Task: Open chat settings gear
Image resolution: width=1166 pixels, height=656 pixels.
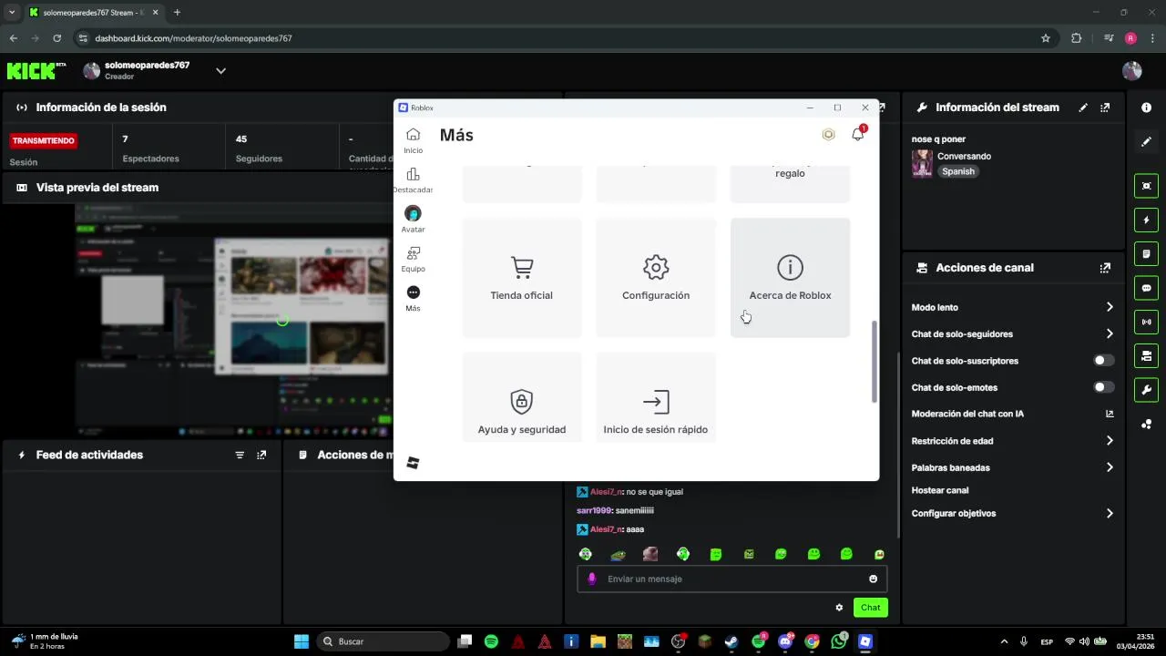Action: point(839,608)
